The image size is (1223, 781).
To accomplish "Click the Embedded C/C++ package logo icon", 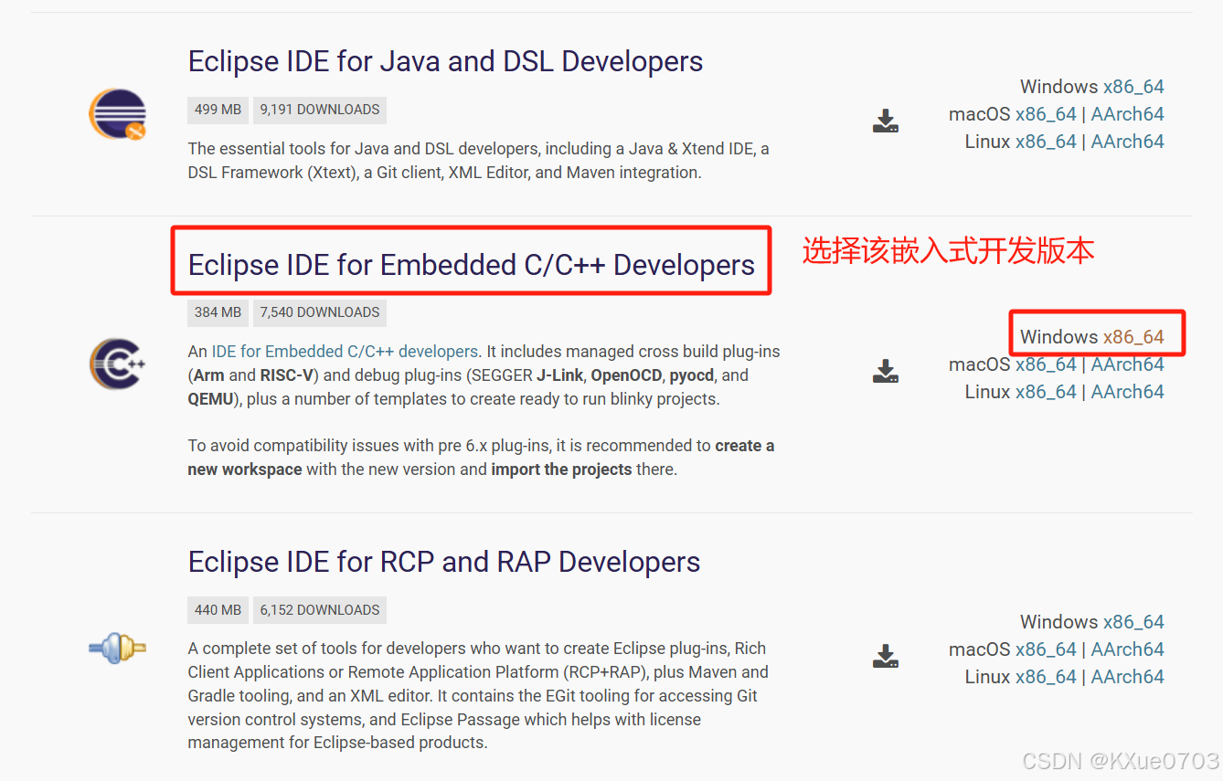I will pos(118,363).
